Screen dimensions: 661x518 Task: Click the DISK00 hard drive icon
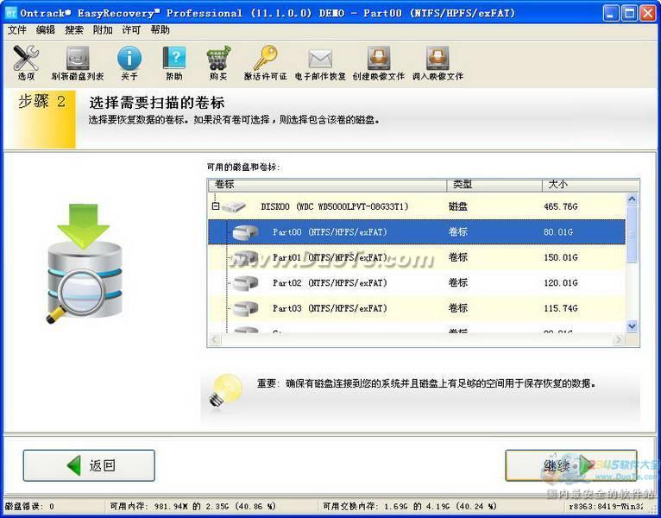tap(234, 206)
